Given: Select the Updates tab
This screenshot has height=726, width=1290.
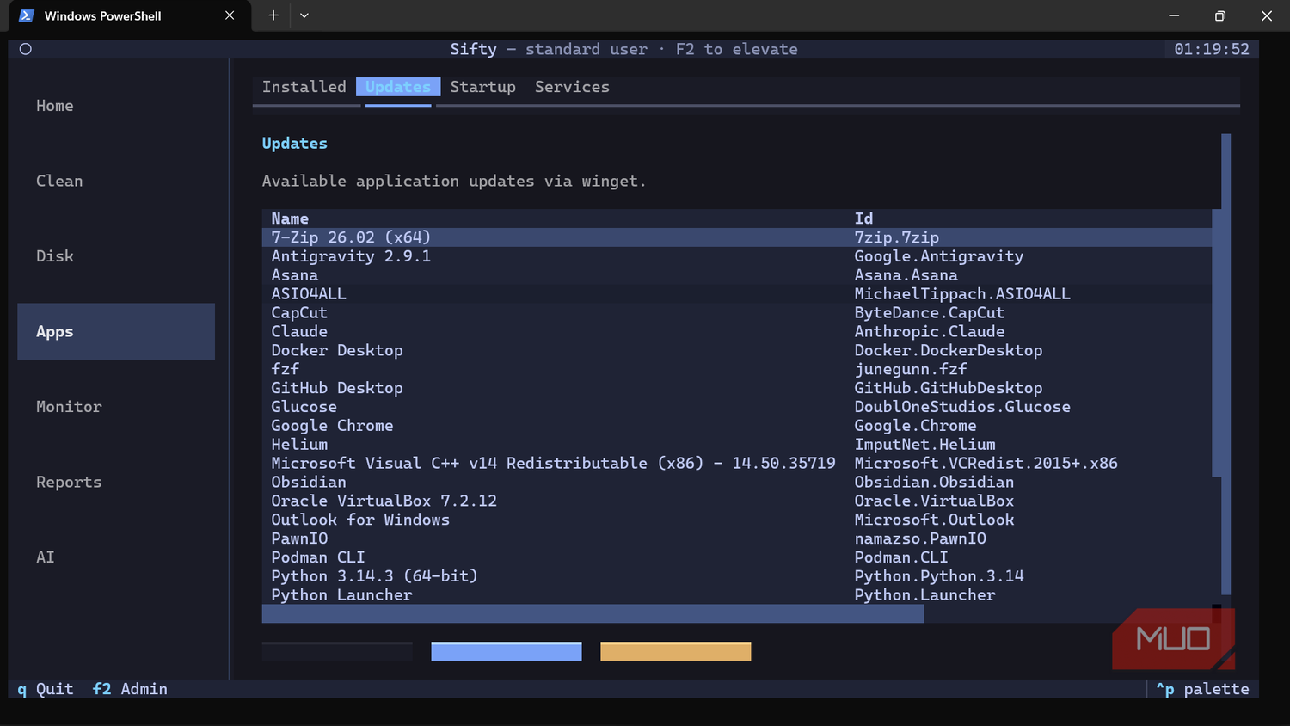Looking at the screenshot, I should tap(398, 87).
